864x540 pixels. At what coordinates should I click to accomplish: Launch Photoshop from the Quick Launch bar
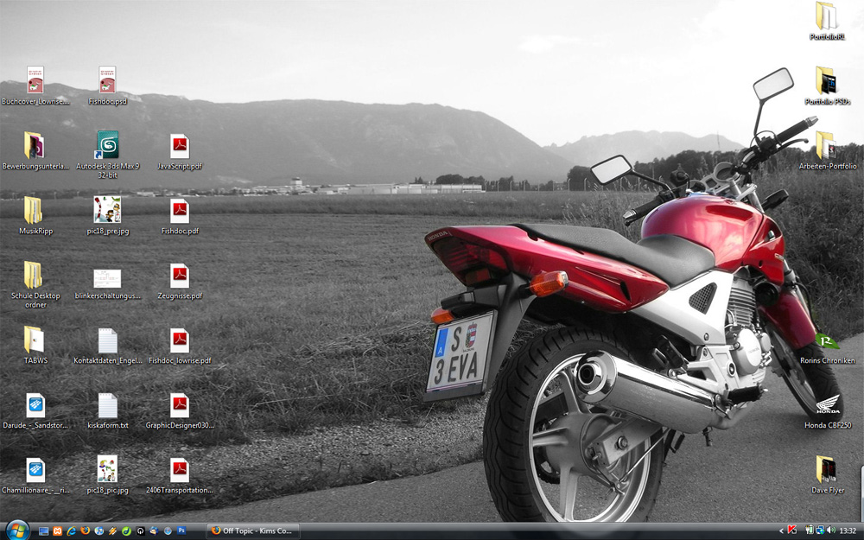(x=181, y=530)
